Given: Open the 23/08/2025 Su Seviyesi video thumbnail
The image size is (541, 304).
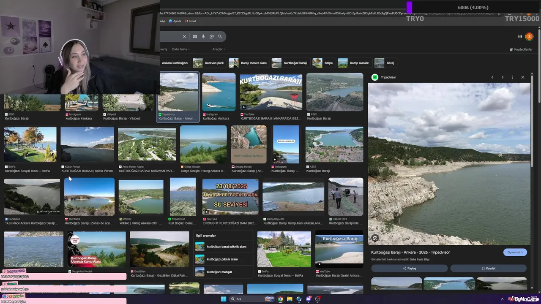Looking at the screenshot, I should [x=230, y=197].
